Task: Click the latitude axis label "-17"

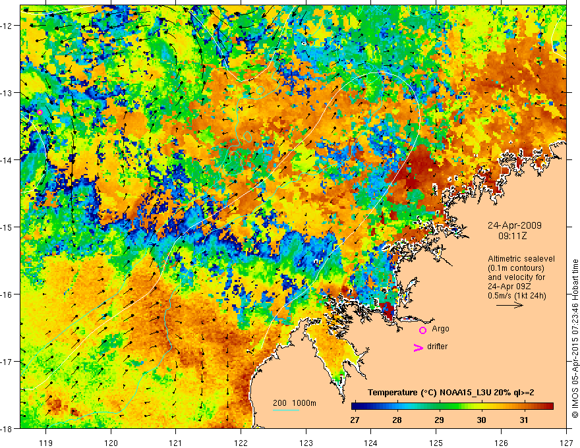Action: pos(7,362)
